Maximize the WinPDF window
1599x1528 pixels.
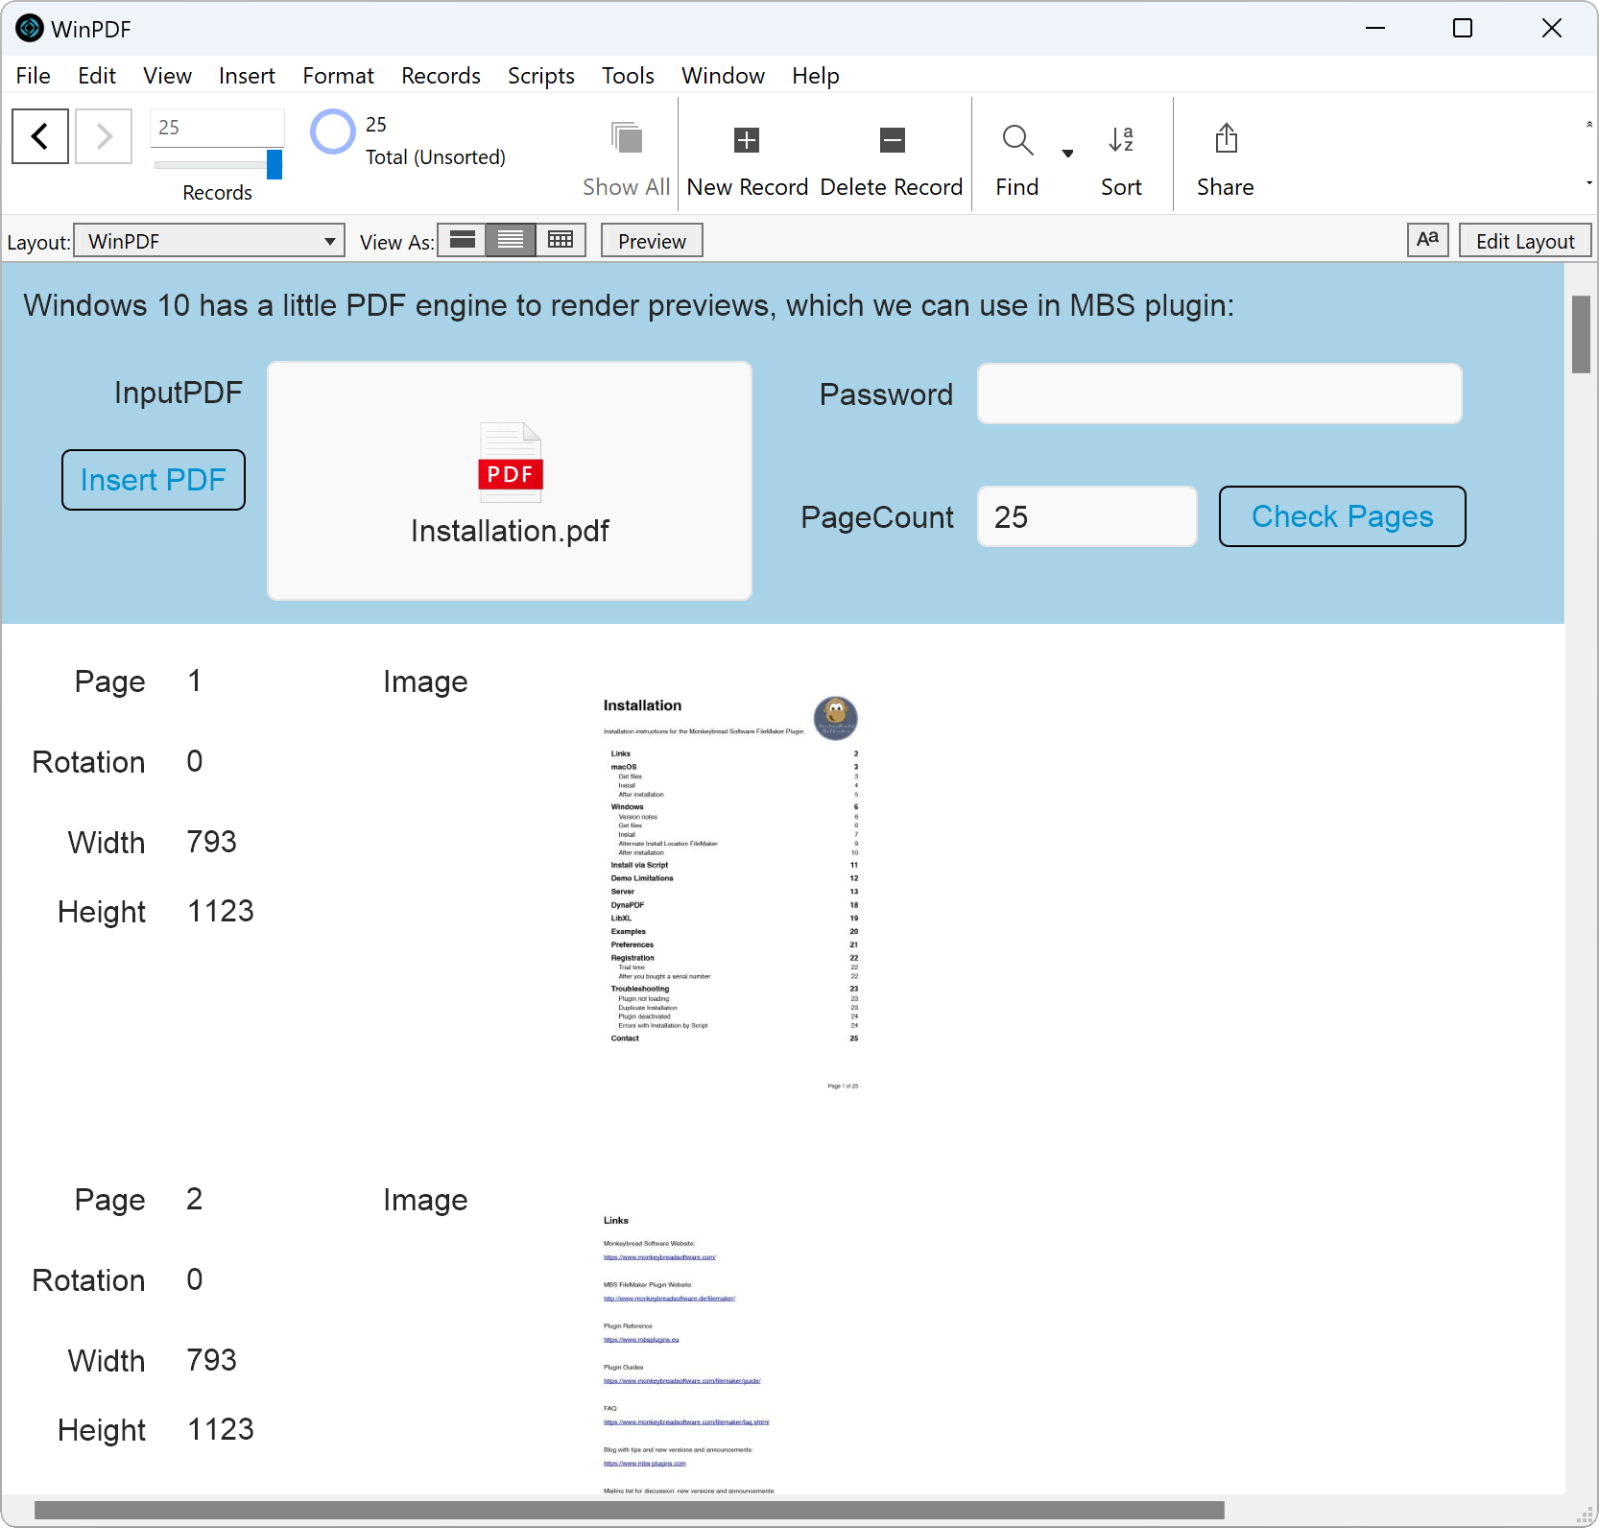pos(1463,28)
